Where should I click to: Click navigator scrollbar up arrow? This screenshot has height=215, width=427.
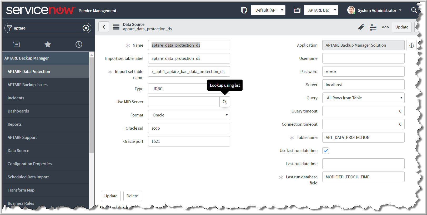92,55
